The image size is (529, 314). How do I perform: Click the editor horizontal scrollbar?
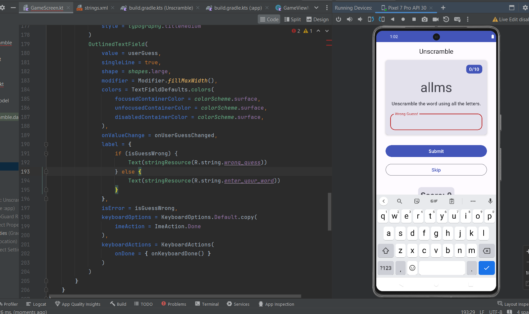pos(175,296)
